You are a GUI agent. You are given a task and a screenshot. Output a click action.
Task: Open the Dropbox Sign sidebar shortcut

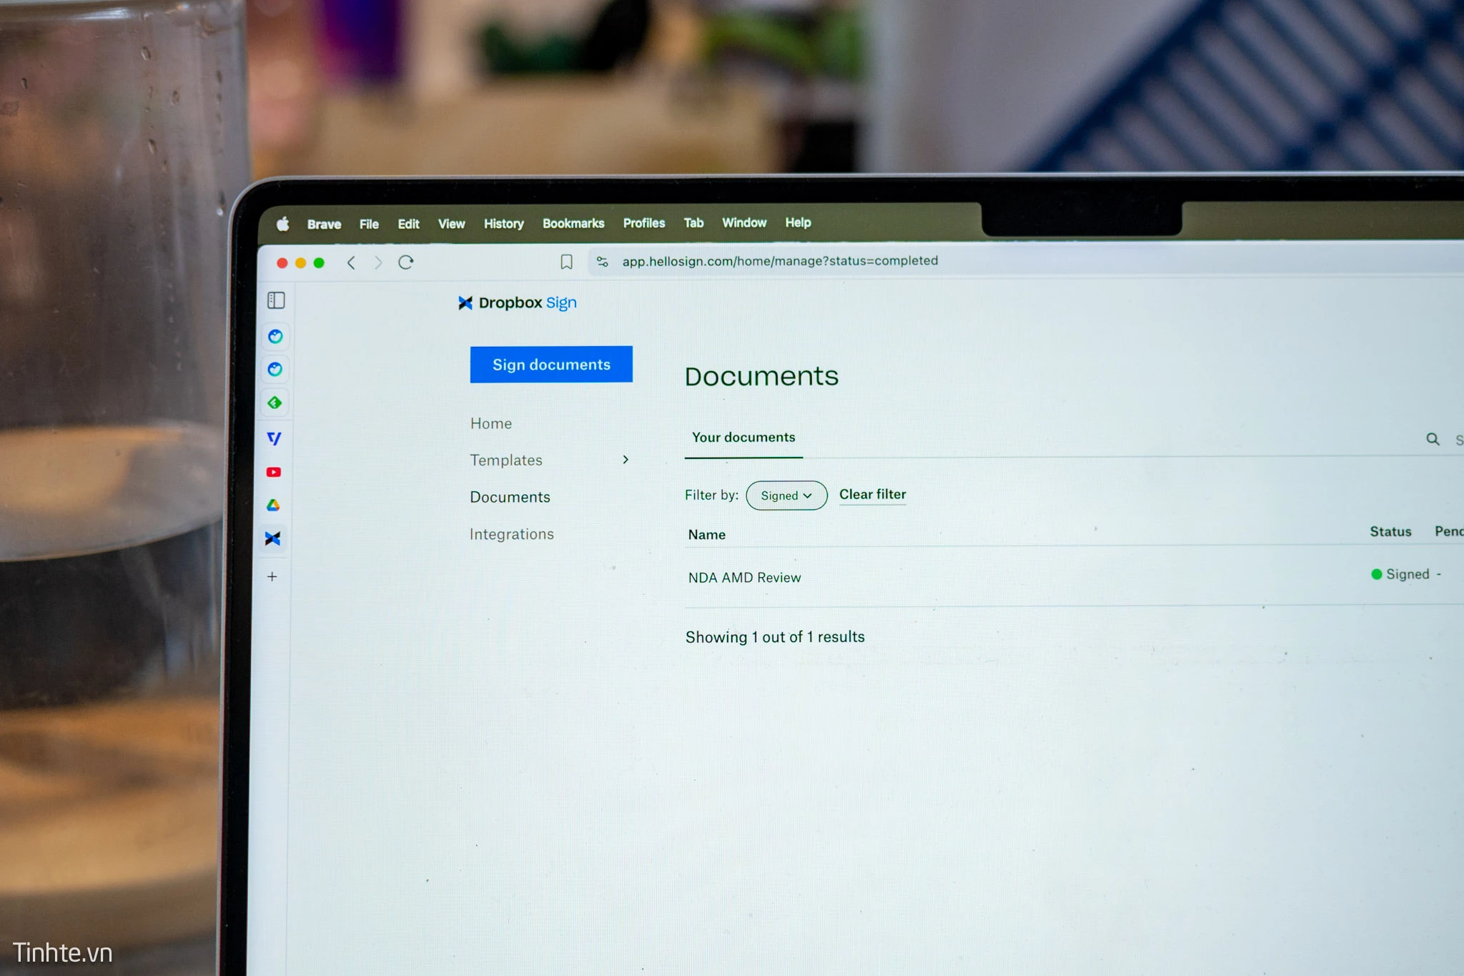tap(272, 538)
